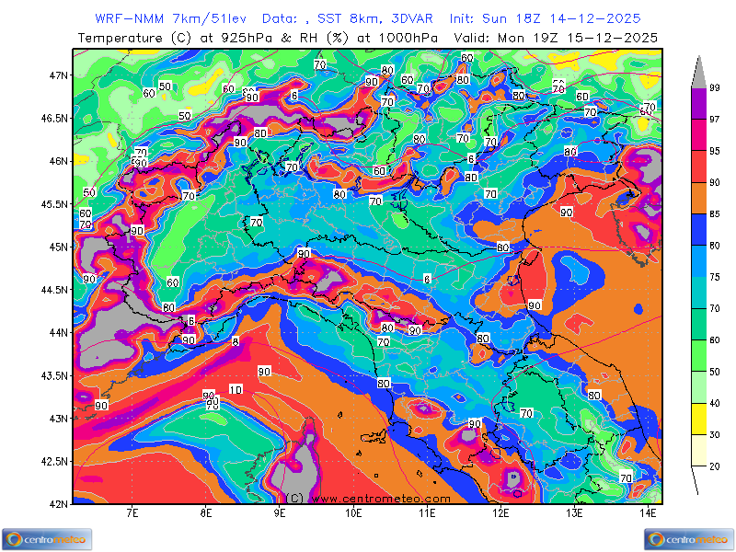Select the purple swatch below the 99 mark
This screenshot has width=736, height=552.
[699, 103]
